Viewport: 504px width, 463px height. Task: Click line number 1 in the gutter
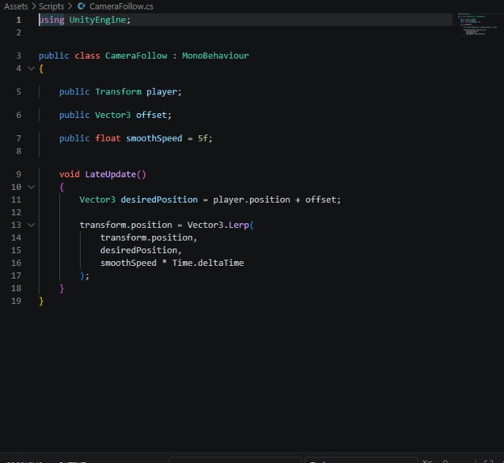(19, 20)
